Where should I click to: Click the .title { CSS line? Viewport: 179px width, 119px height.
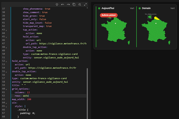[23, 110]
